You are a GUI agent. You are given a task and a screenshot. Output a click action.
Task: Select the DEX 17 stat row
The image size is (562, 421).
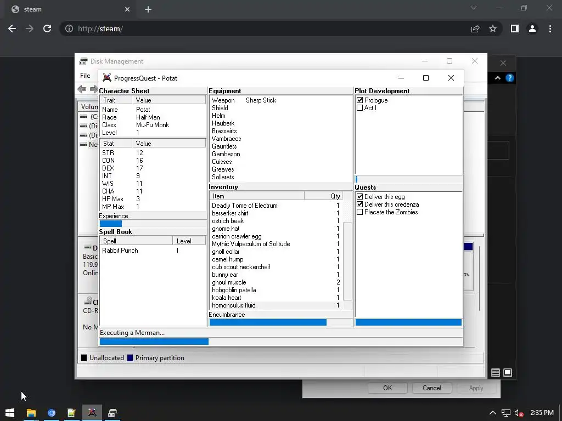153,168
